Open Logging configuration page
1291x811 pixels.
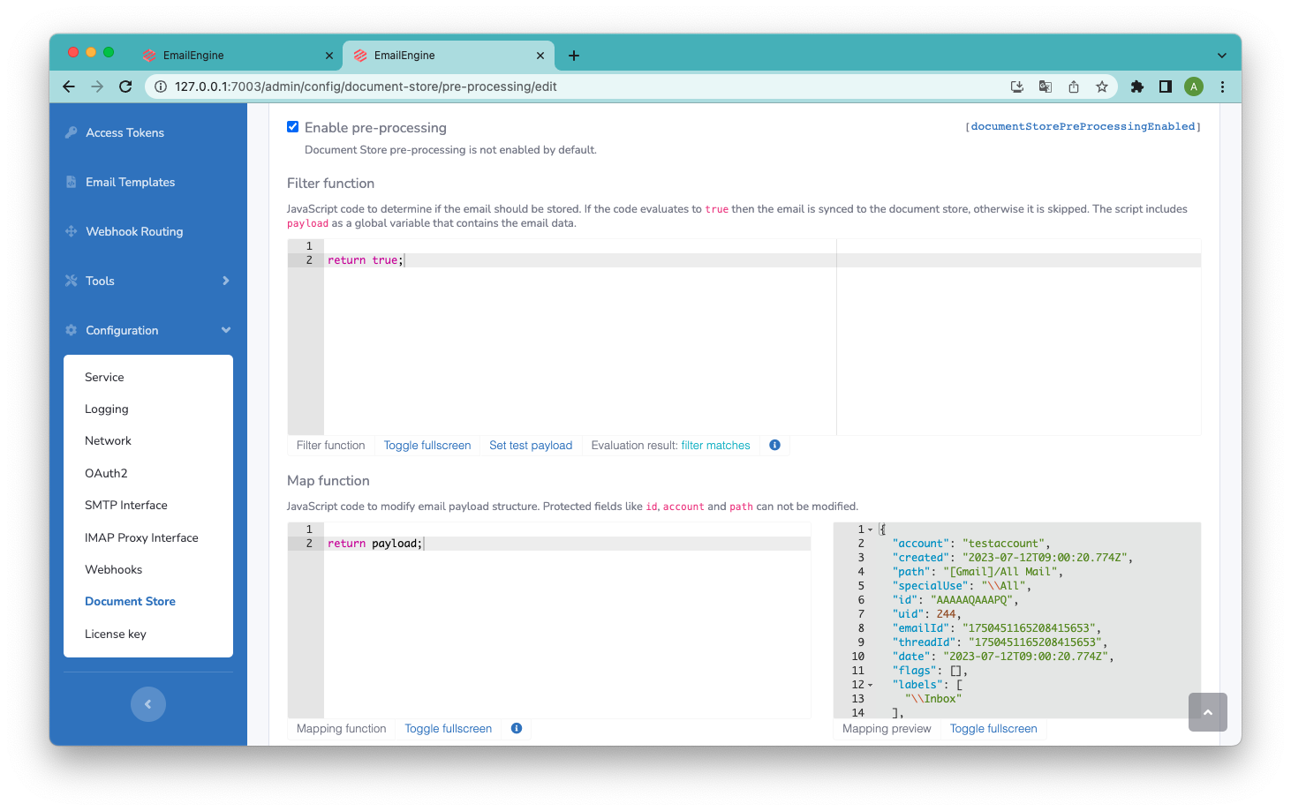(x=107, y=409)
